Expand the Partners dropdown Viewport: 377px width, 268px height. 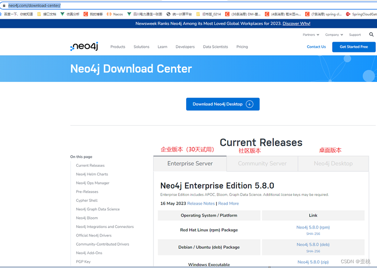click(x=311, y=34)
